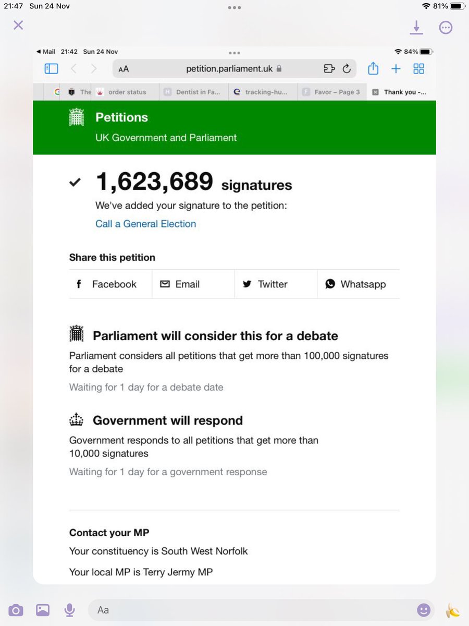Switch to the 'order status' tab
469x626 pixels.
pyautogui.click(x=122, y=92)
